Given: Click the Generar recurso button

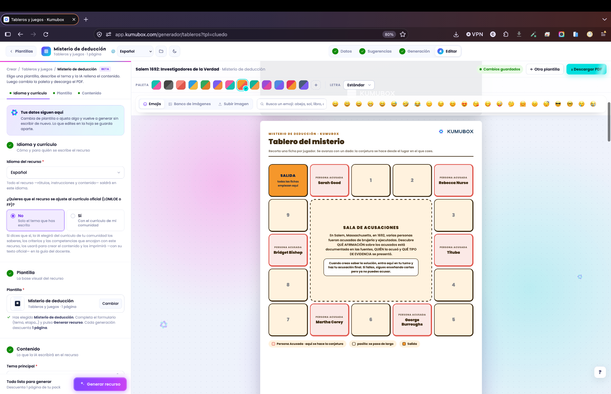Looking at the screenshot, I should (x=100, y=384).
